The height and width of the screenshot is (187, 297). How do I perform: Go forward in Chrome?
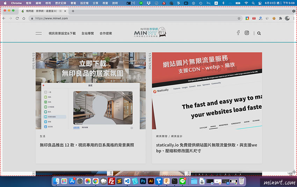10,18
